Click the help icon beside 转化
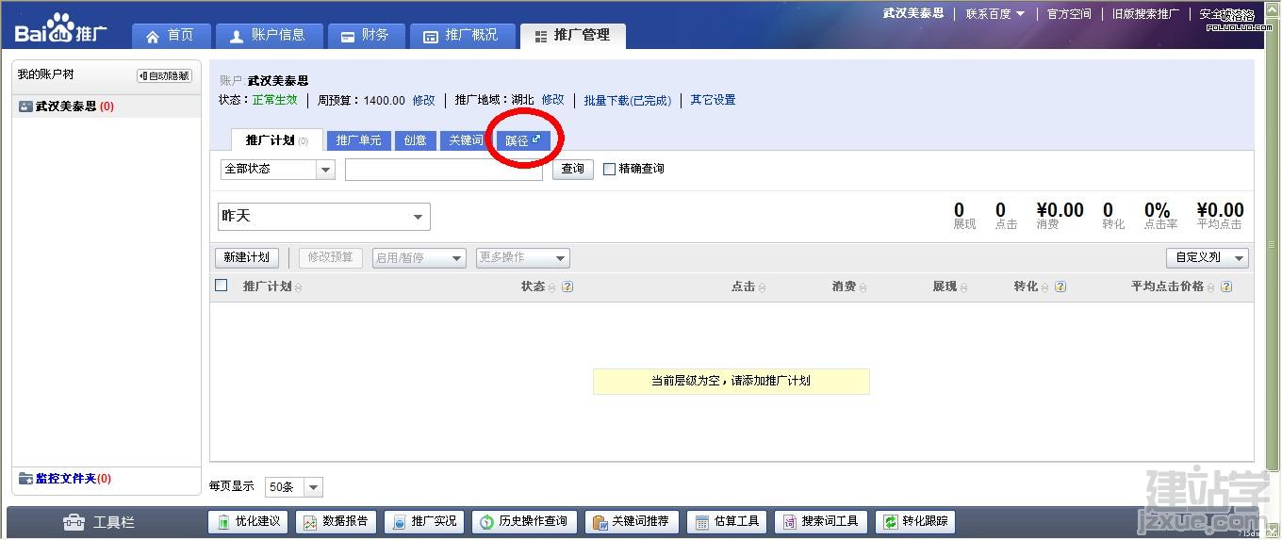The image size is (1282, 540). coord(1060,286)
